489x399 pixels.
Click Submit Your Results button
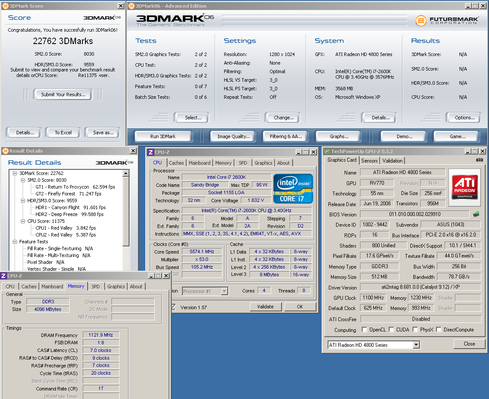pyautogui.click(x=63, y=95)
